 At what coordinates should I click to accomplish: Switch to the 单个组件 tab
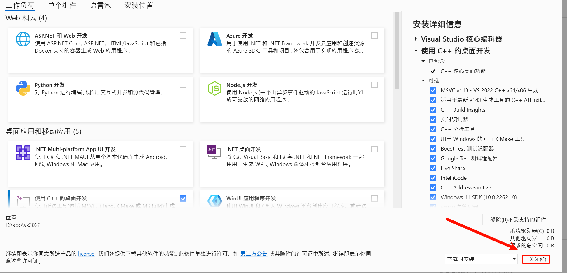(x=62, y=5)
